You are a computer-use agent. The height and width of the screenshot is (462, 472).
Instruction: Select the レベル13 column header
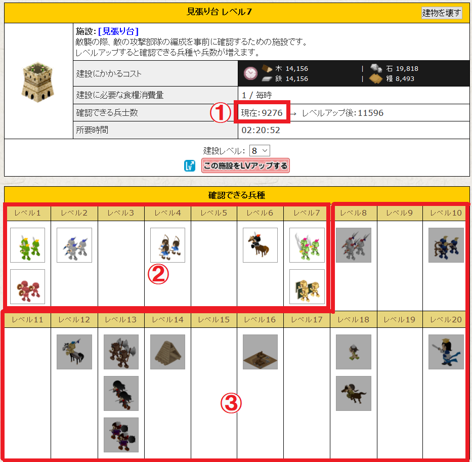coord(121,319)
